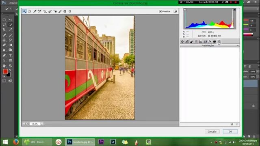Select Photoshop Type tool
The height and width of the screenshot is (146, 260).
coord(10,55)
